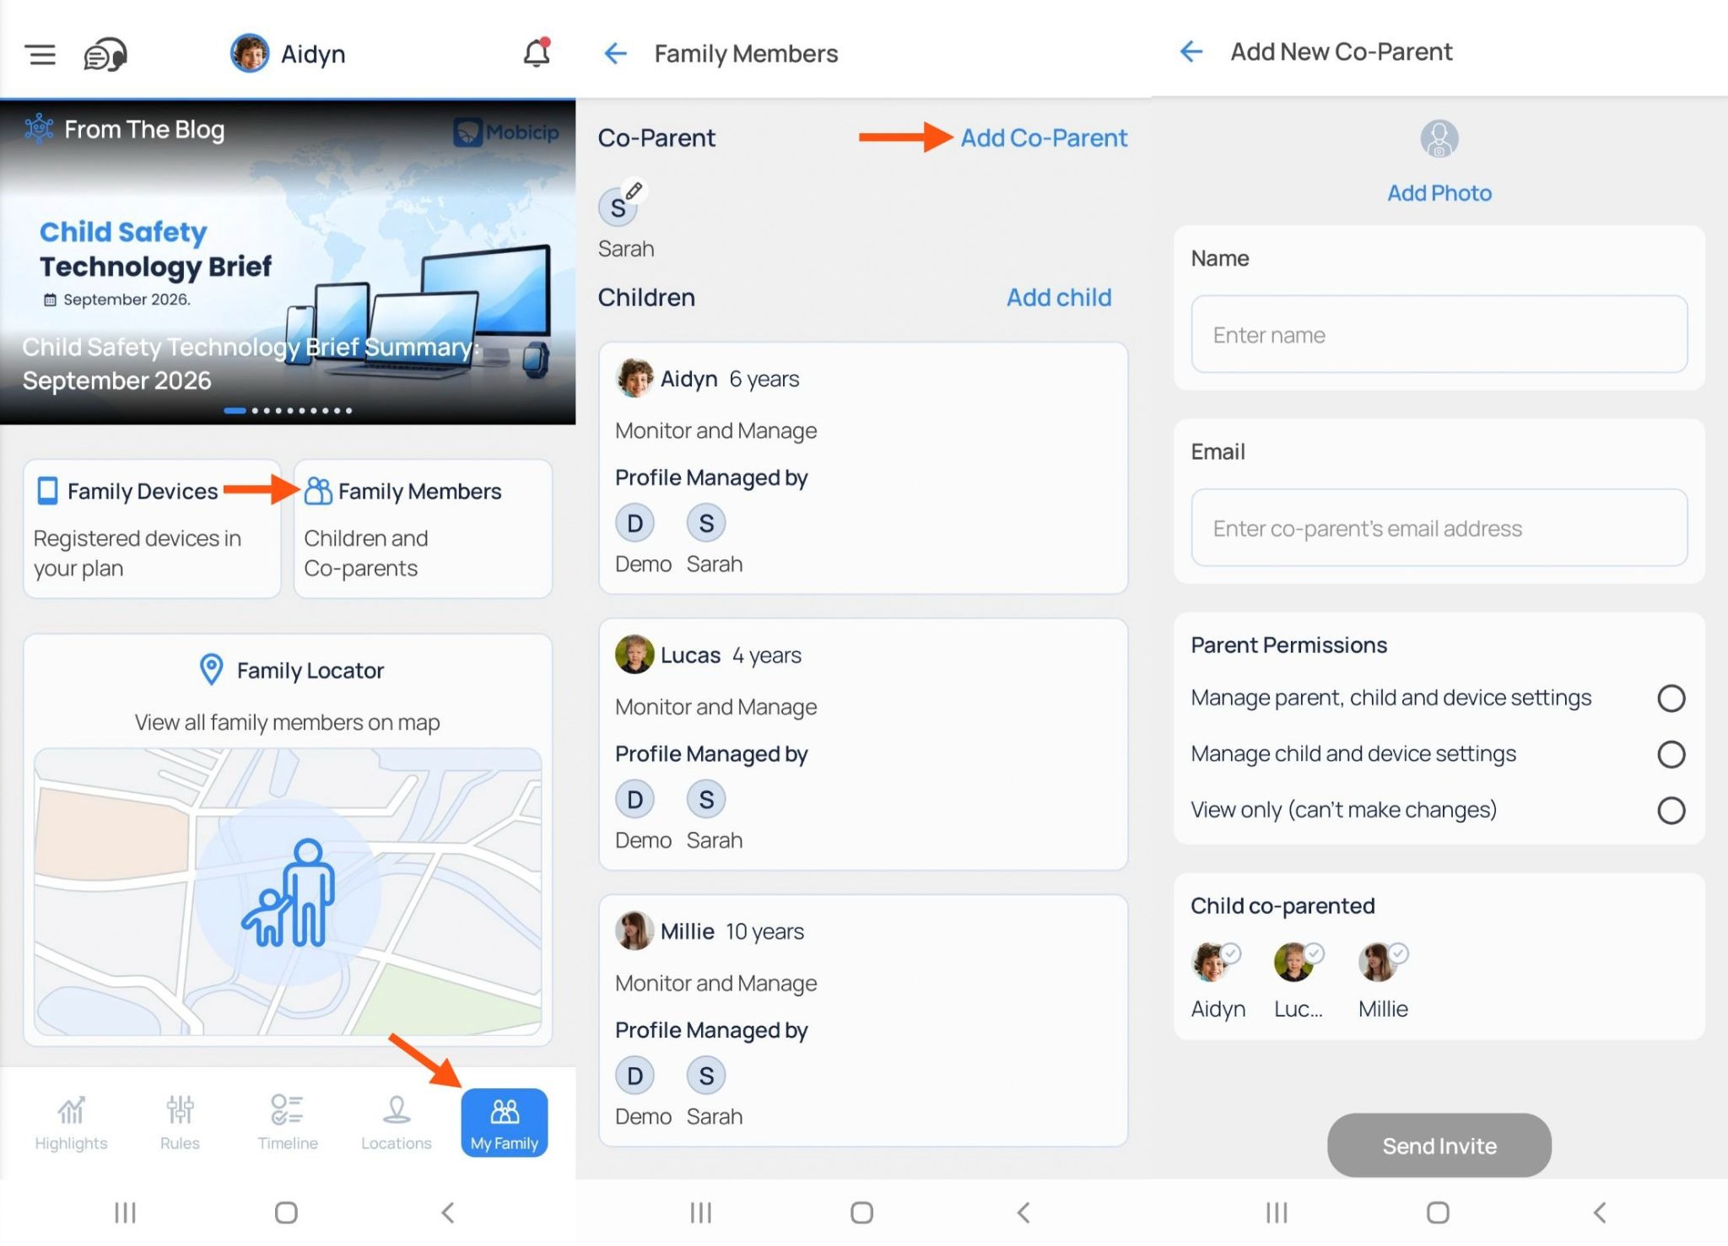Open the support chat headset icon

click(x=105, y=55)
